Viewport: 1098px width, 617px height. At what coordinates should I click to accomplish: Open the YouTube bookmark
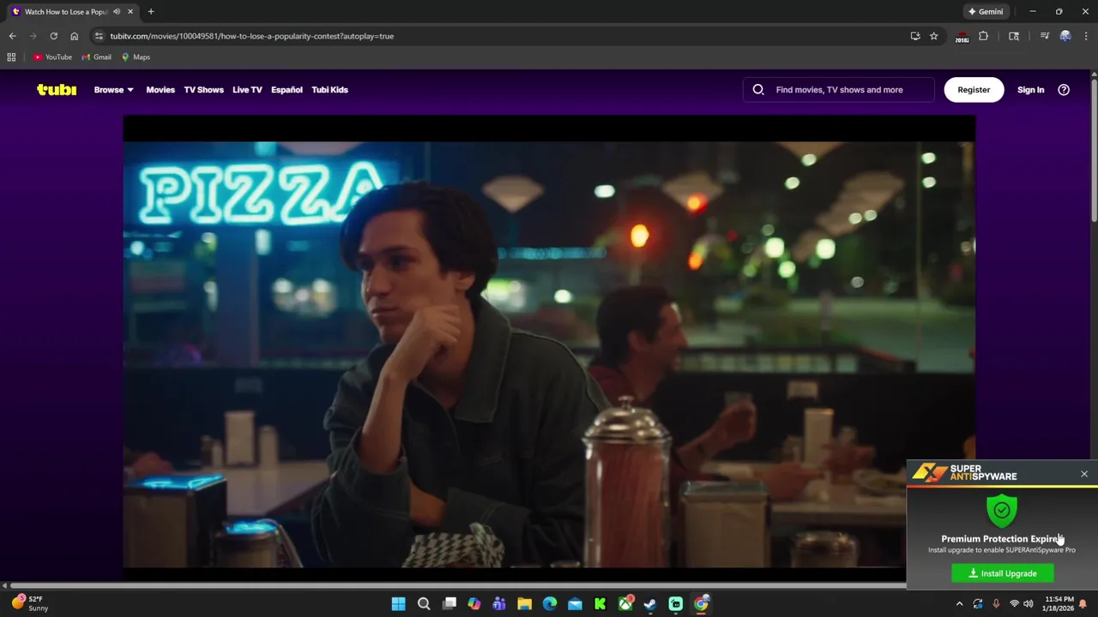pyautogui.click(x=52, y=57)
